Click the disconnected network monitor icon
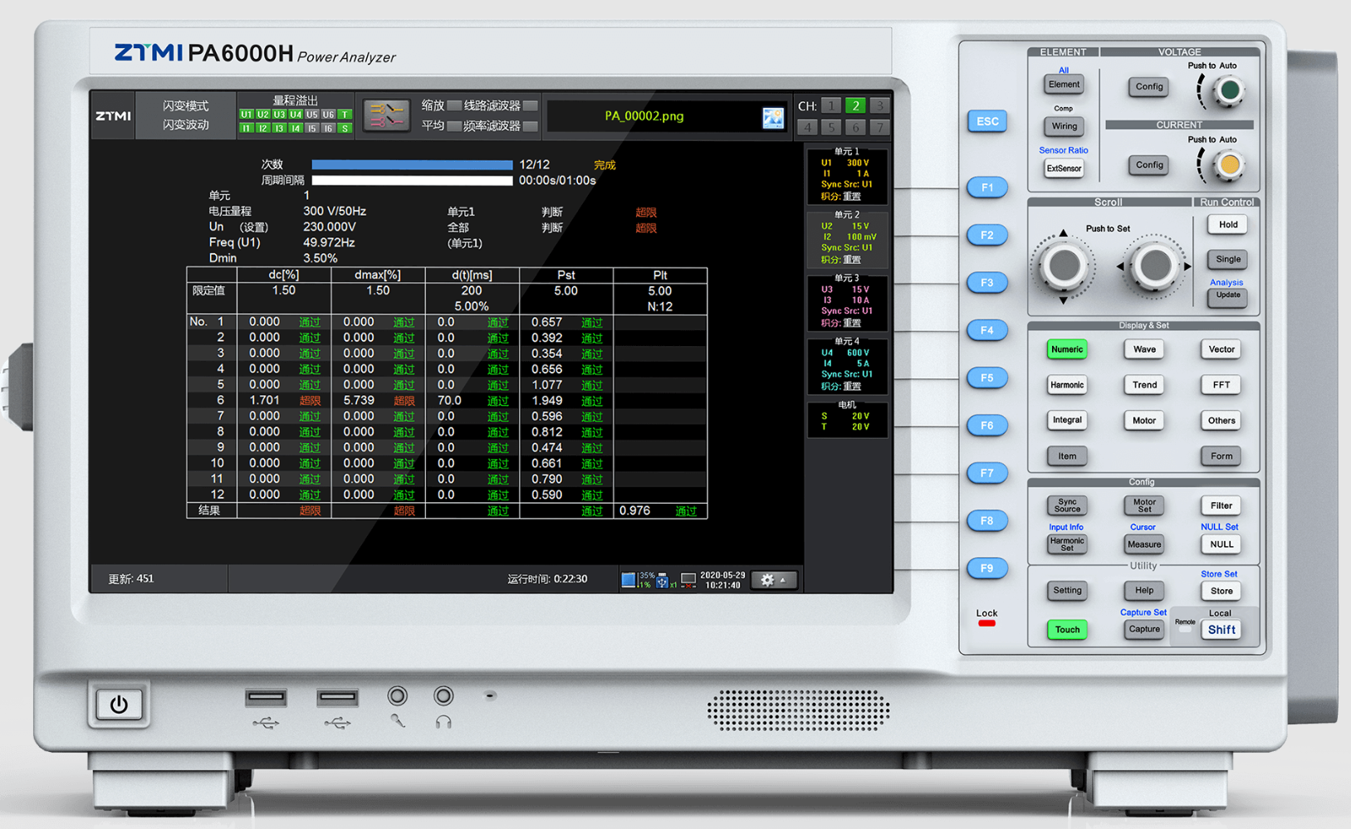1351x829 pixels. click(x=688, y=580)
